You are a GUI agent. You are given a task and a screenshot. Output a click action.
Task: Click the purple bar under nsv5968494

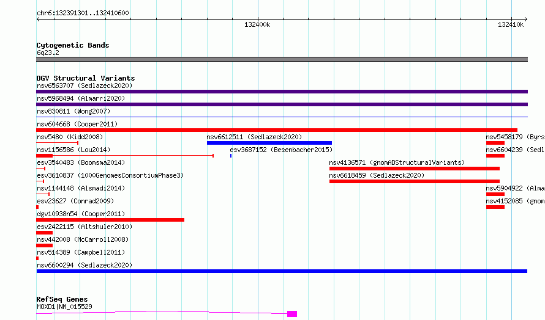point(282,104)
